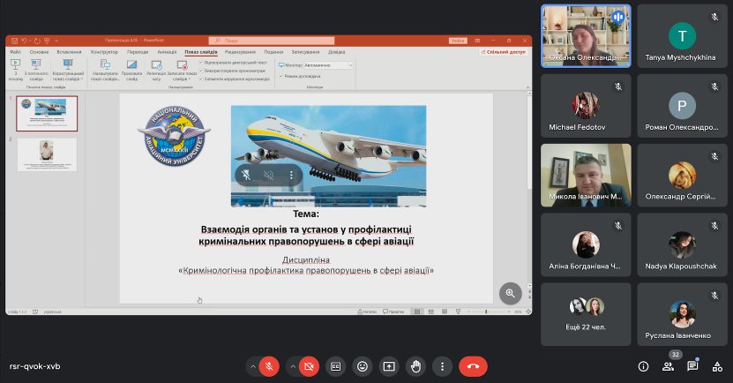The image size is (733, 383).
Task: Open the Конструктор ribbon tab
Action: (104, 52)
